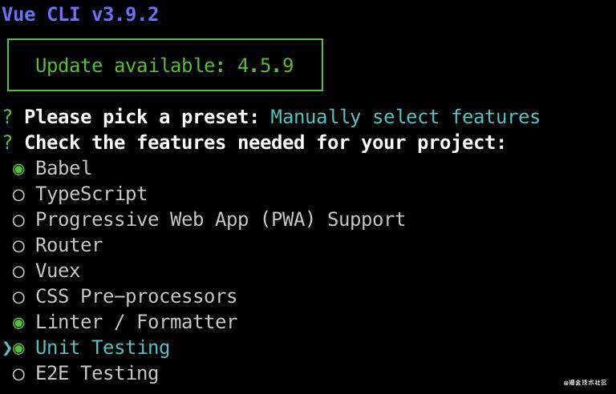
Task: Toggle the CSS Pre-processors circle
Action: [18, 297]
